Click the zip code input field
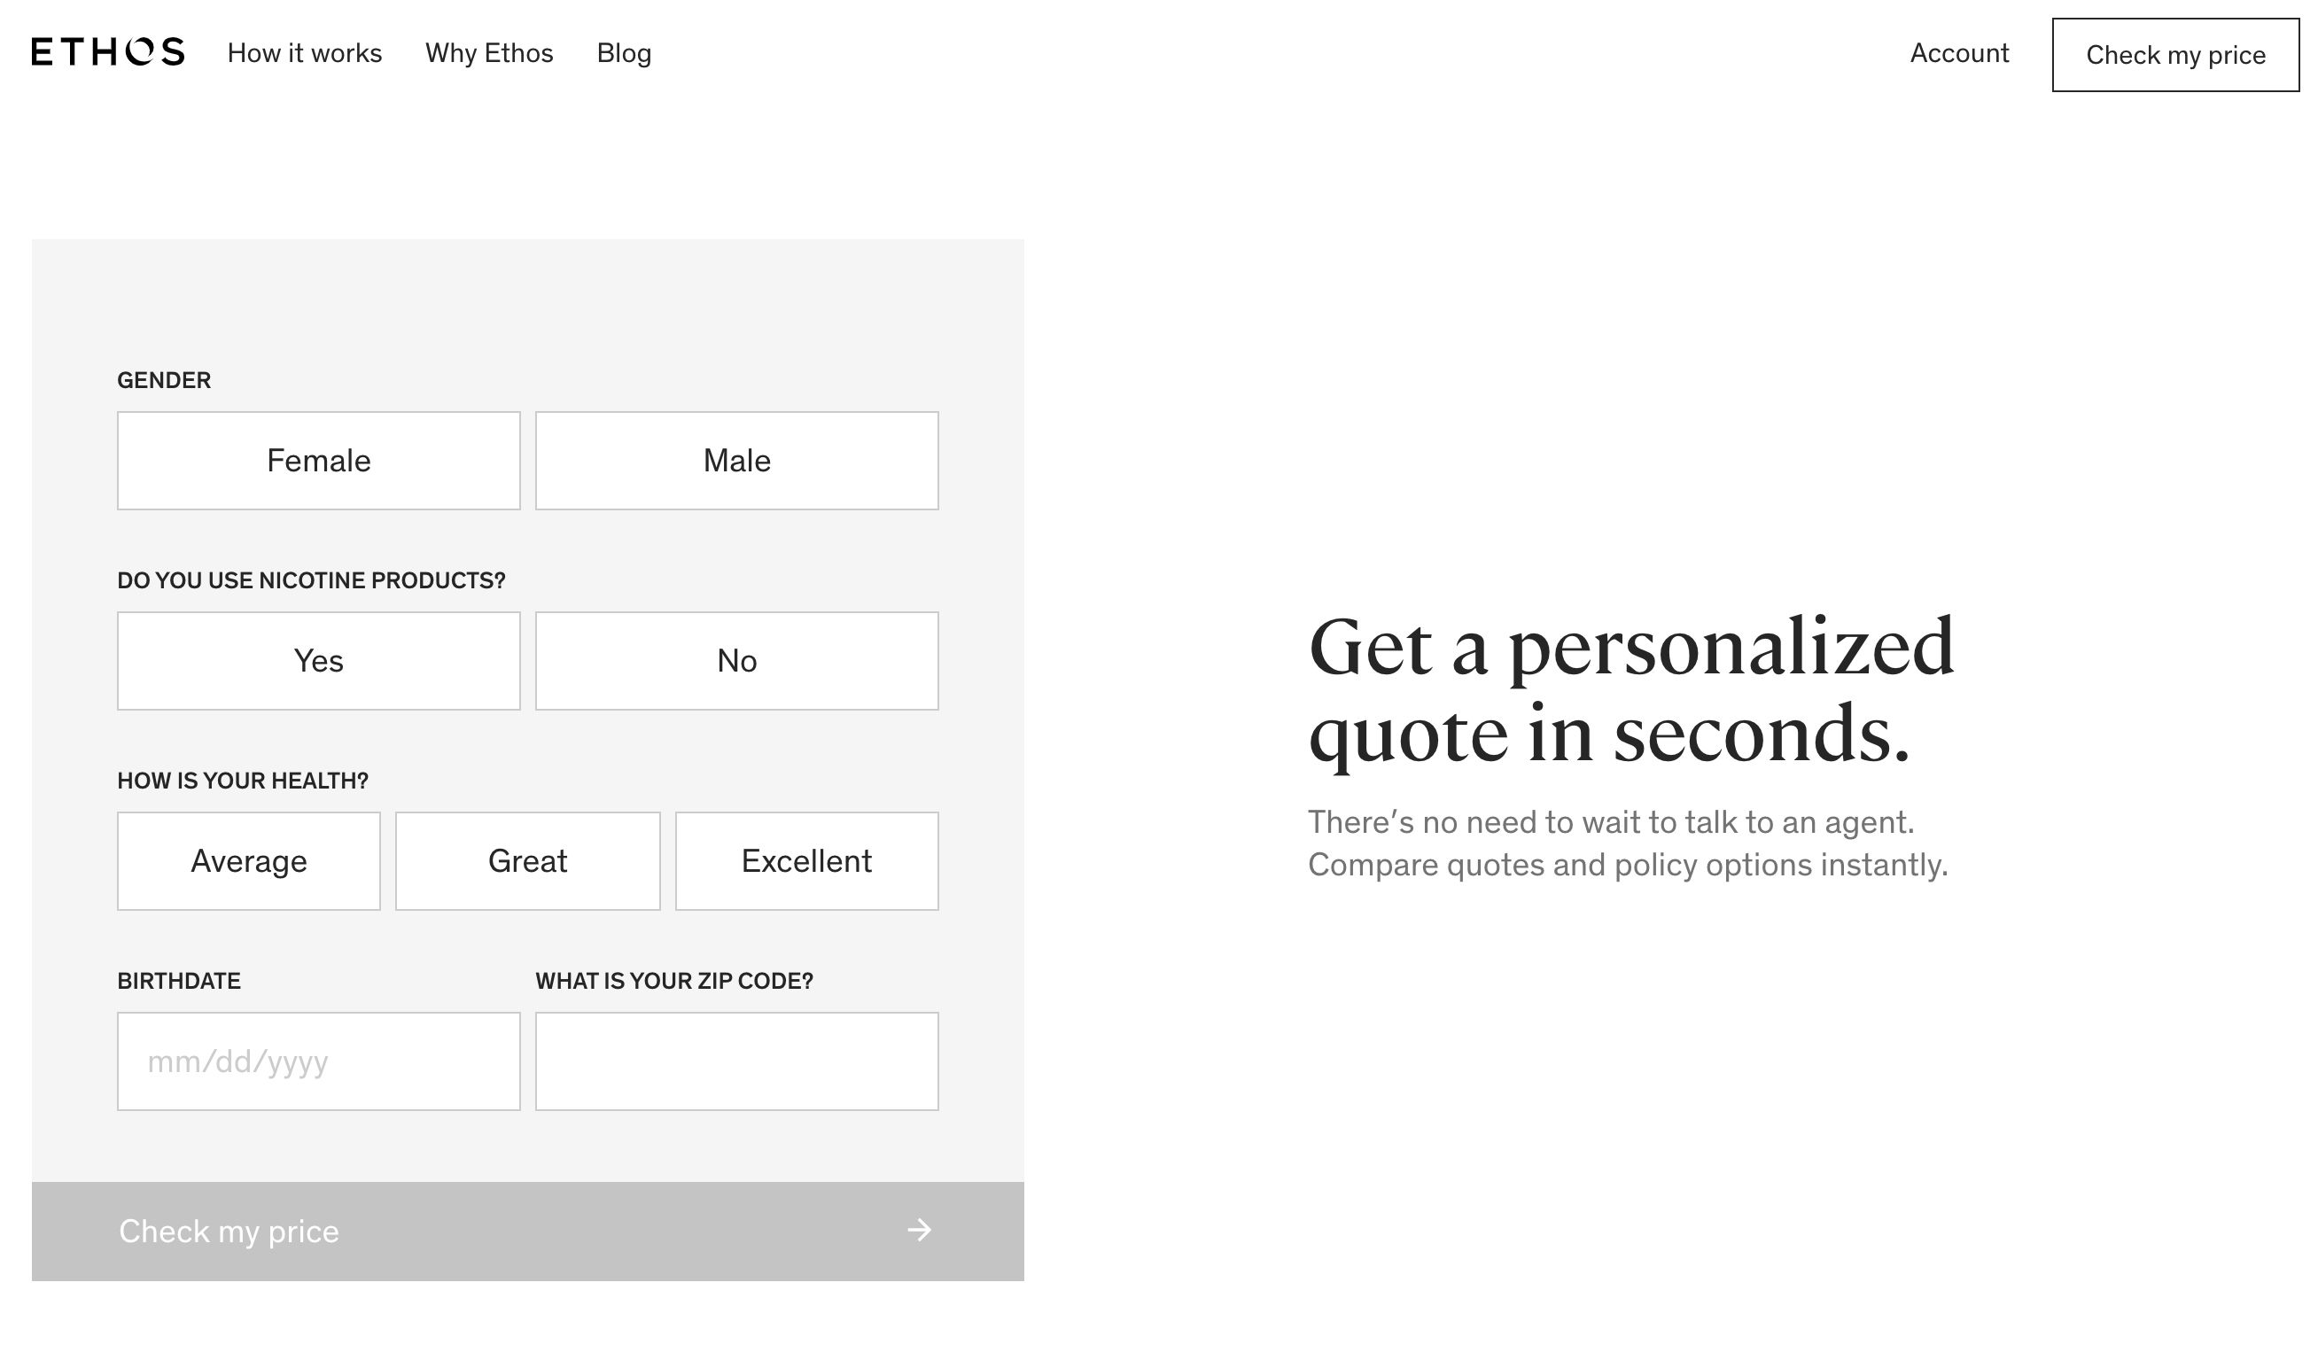The width and height of the screenshot is (2318, 1368). (x=735, y=1060)
